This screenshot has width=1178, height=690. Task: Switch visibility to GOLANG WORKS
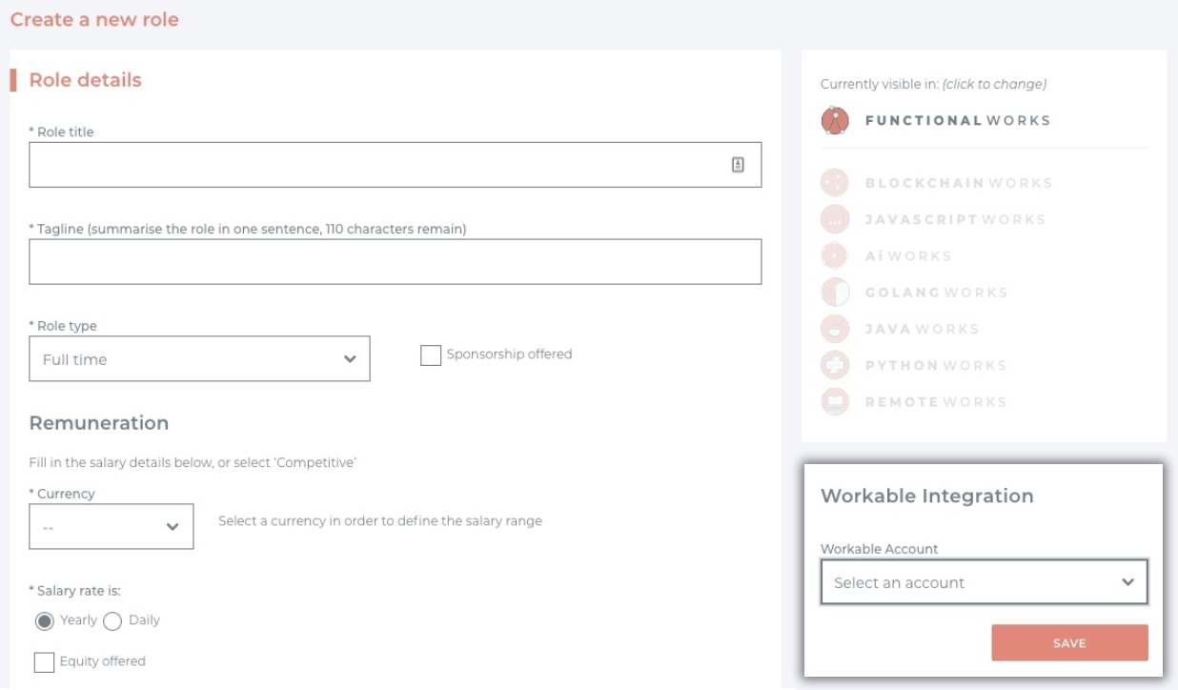936,293
